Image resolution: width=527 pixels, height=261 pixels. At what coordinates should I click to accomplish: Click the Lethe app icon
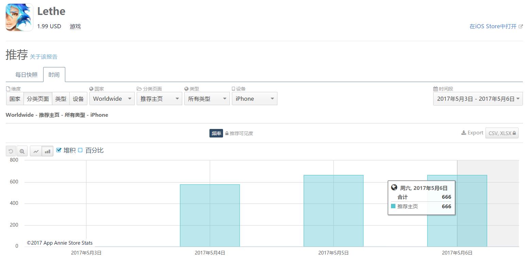[x=19, y=17]
